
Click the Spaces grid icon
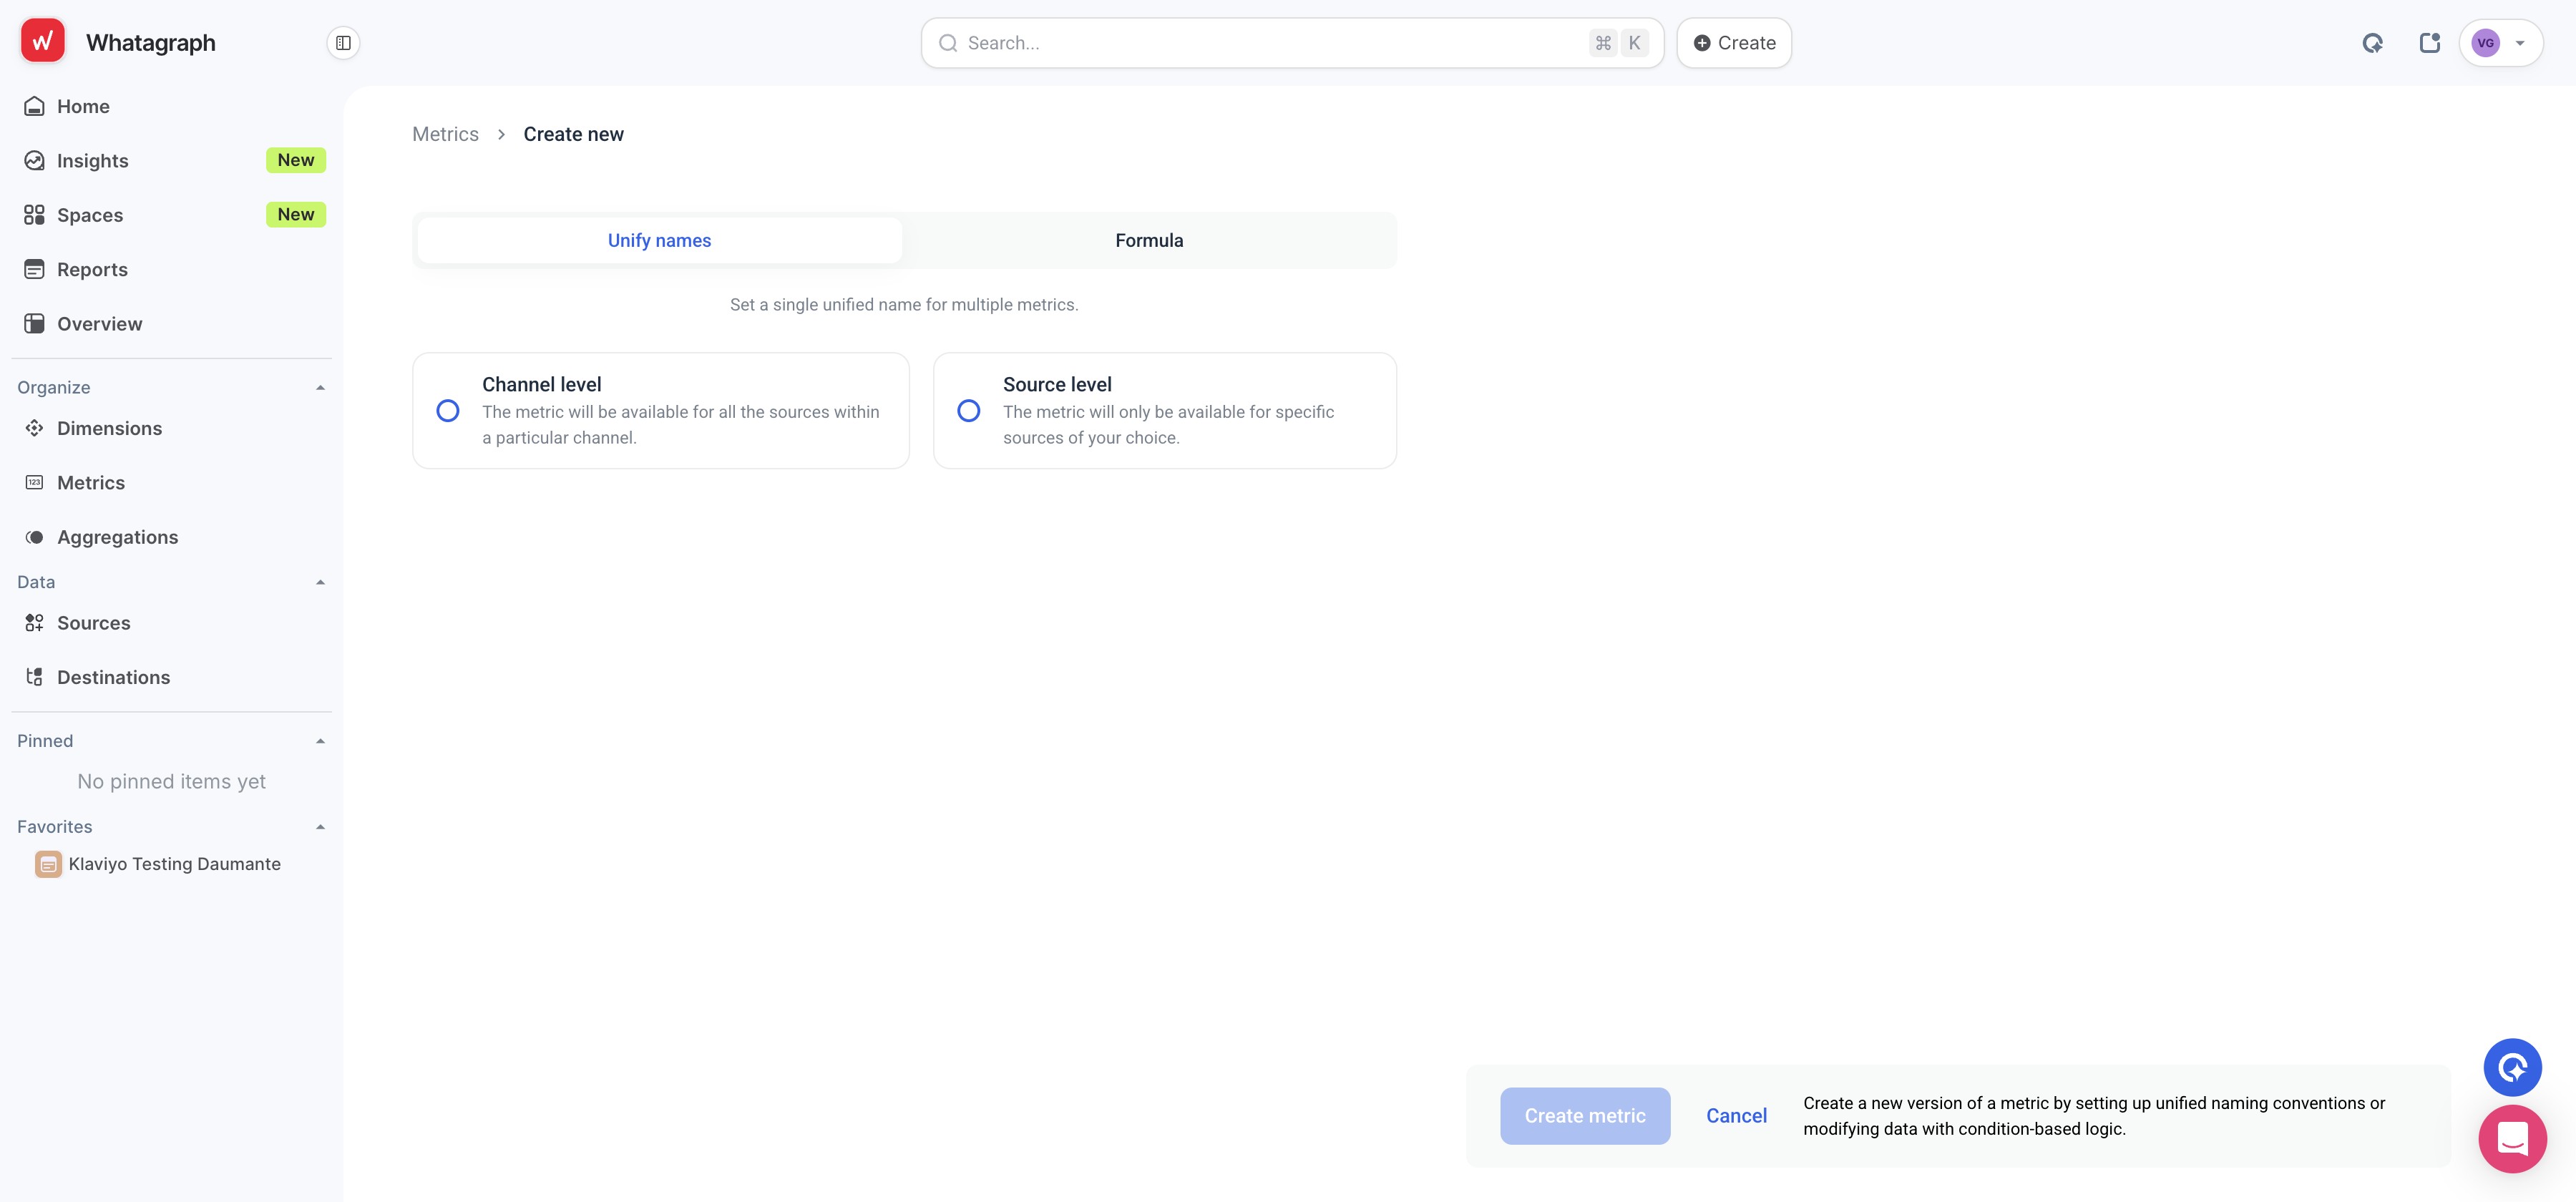(x=34, y=215)
